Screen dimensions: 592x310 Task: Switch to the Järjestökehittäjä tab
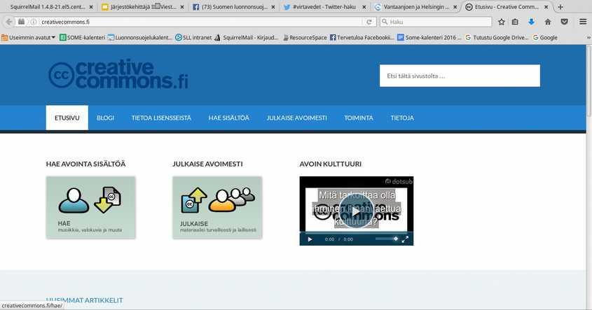point(143,7)
